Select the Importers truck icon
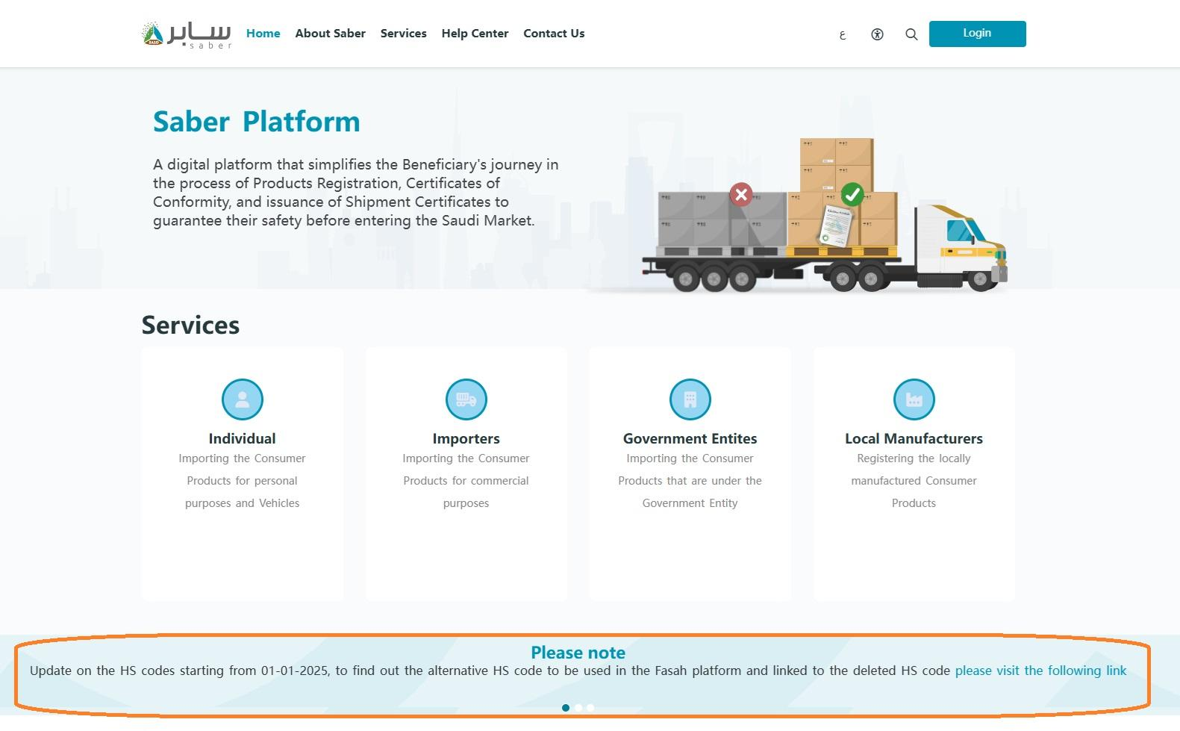 tap(466, 399)
